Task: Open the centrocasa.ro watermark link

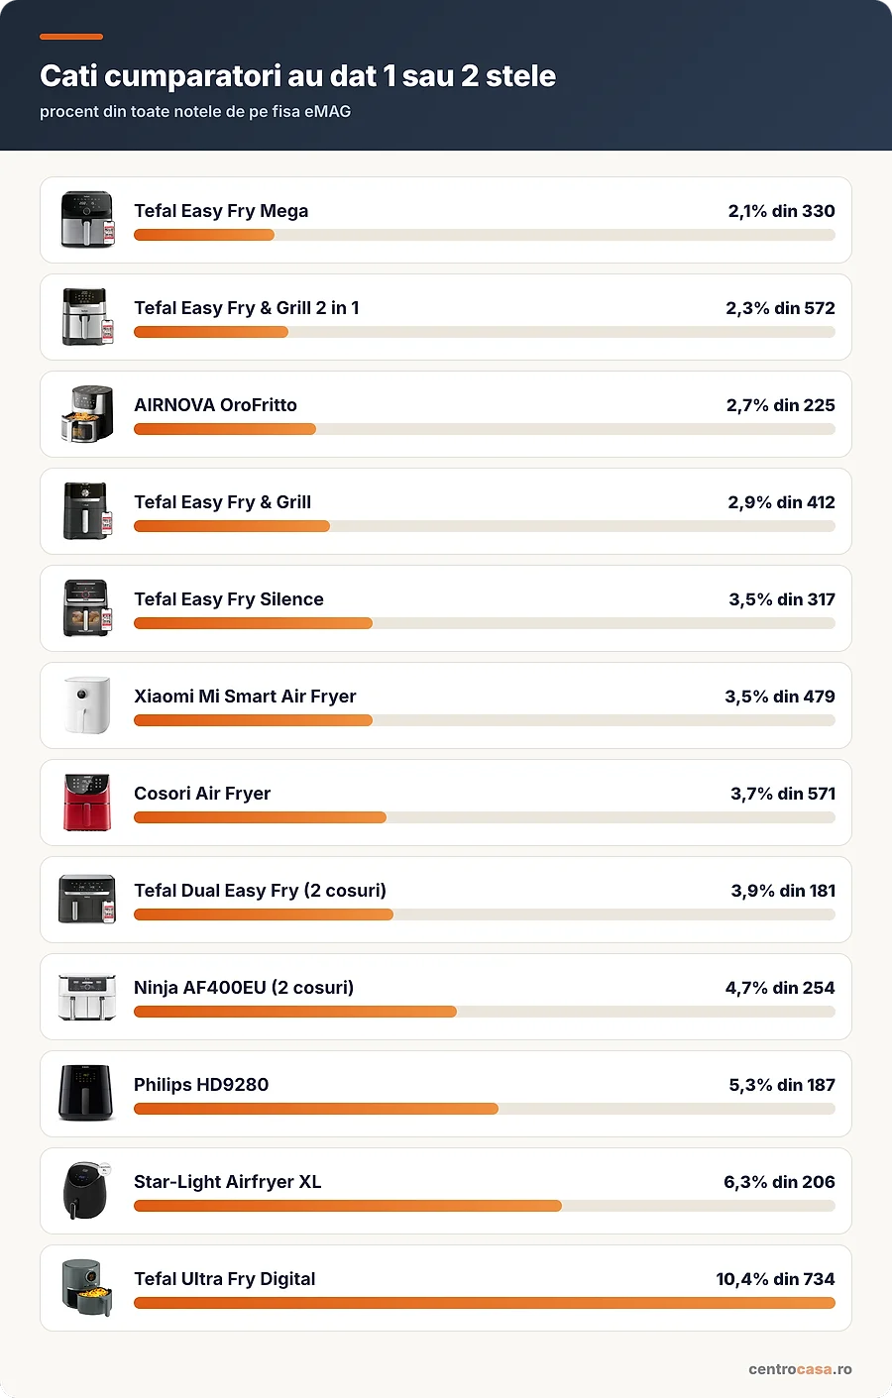Action: [x=800, y=1369]
